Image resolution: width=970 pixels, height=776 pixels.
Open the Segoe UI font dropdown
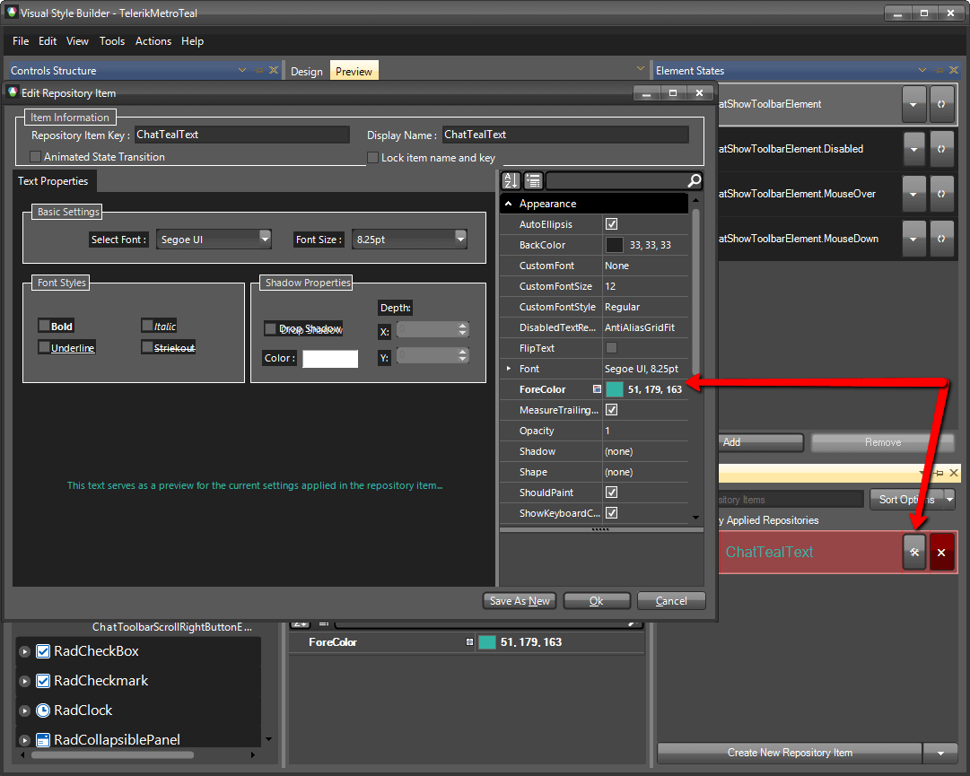coord(264,239)
